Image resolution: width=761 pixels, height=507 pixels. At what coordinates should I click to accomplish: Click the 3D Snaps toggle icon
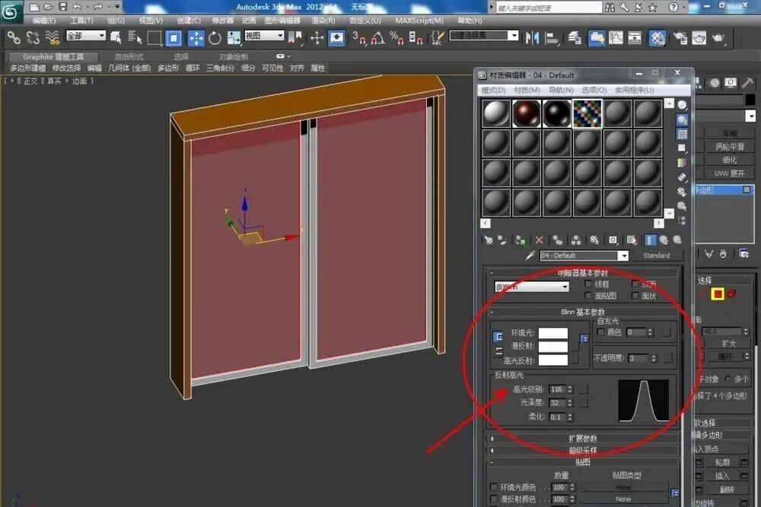[x=358, y=38]
